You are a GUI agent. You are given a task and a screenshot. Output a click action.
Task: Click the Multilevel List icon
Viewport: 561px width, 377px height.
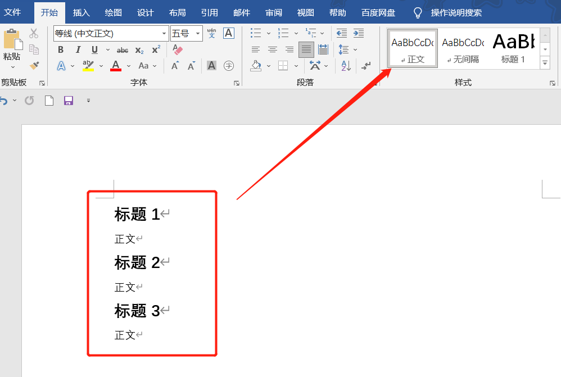[310, 33]
